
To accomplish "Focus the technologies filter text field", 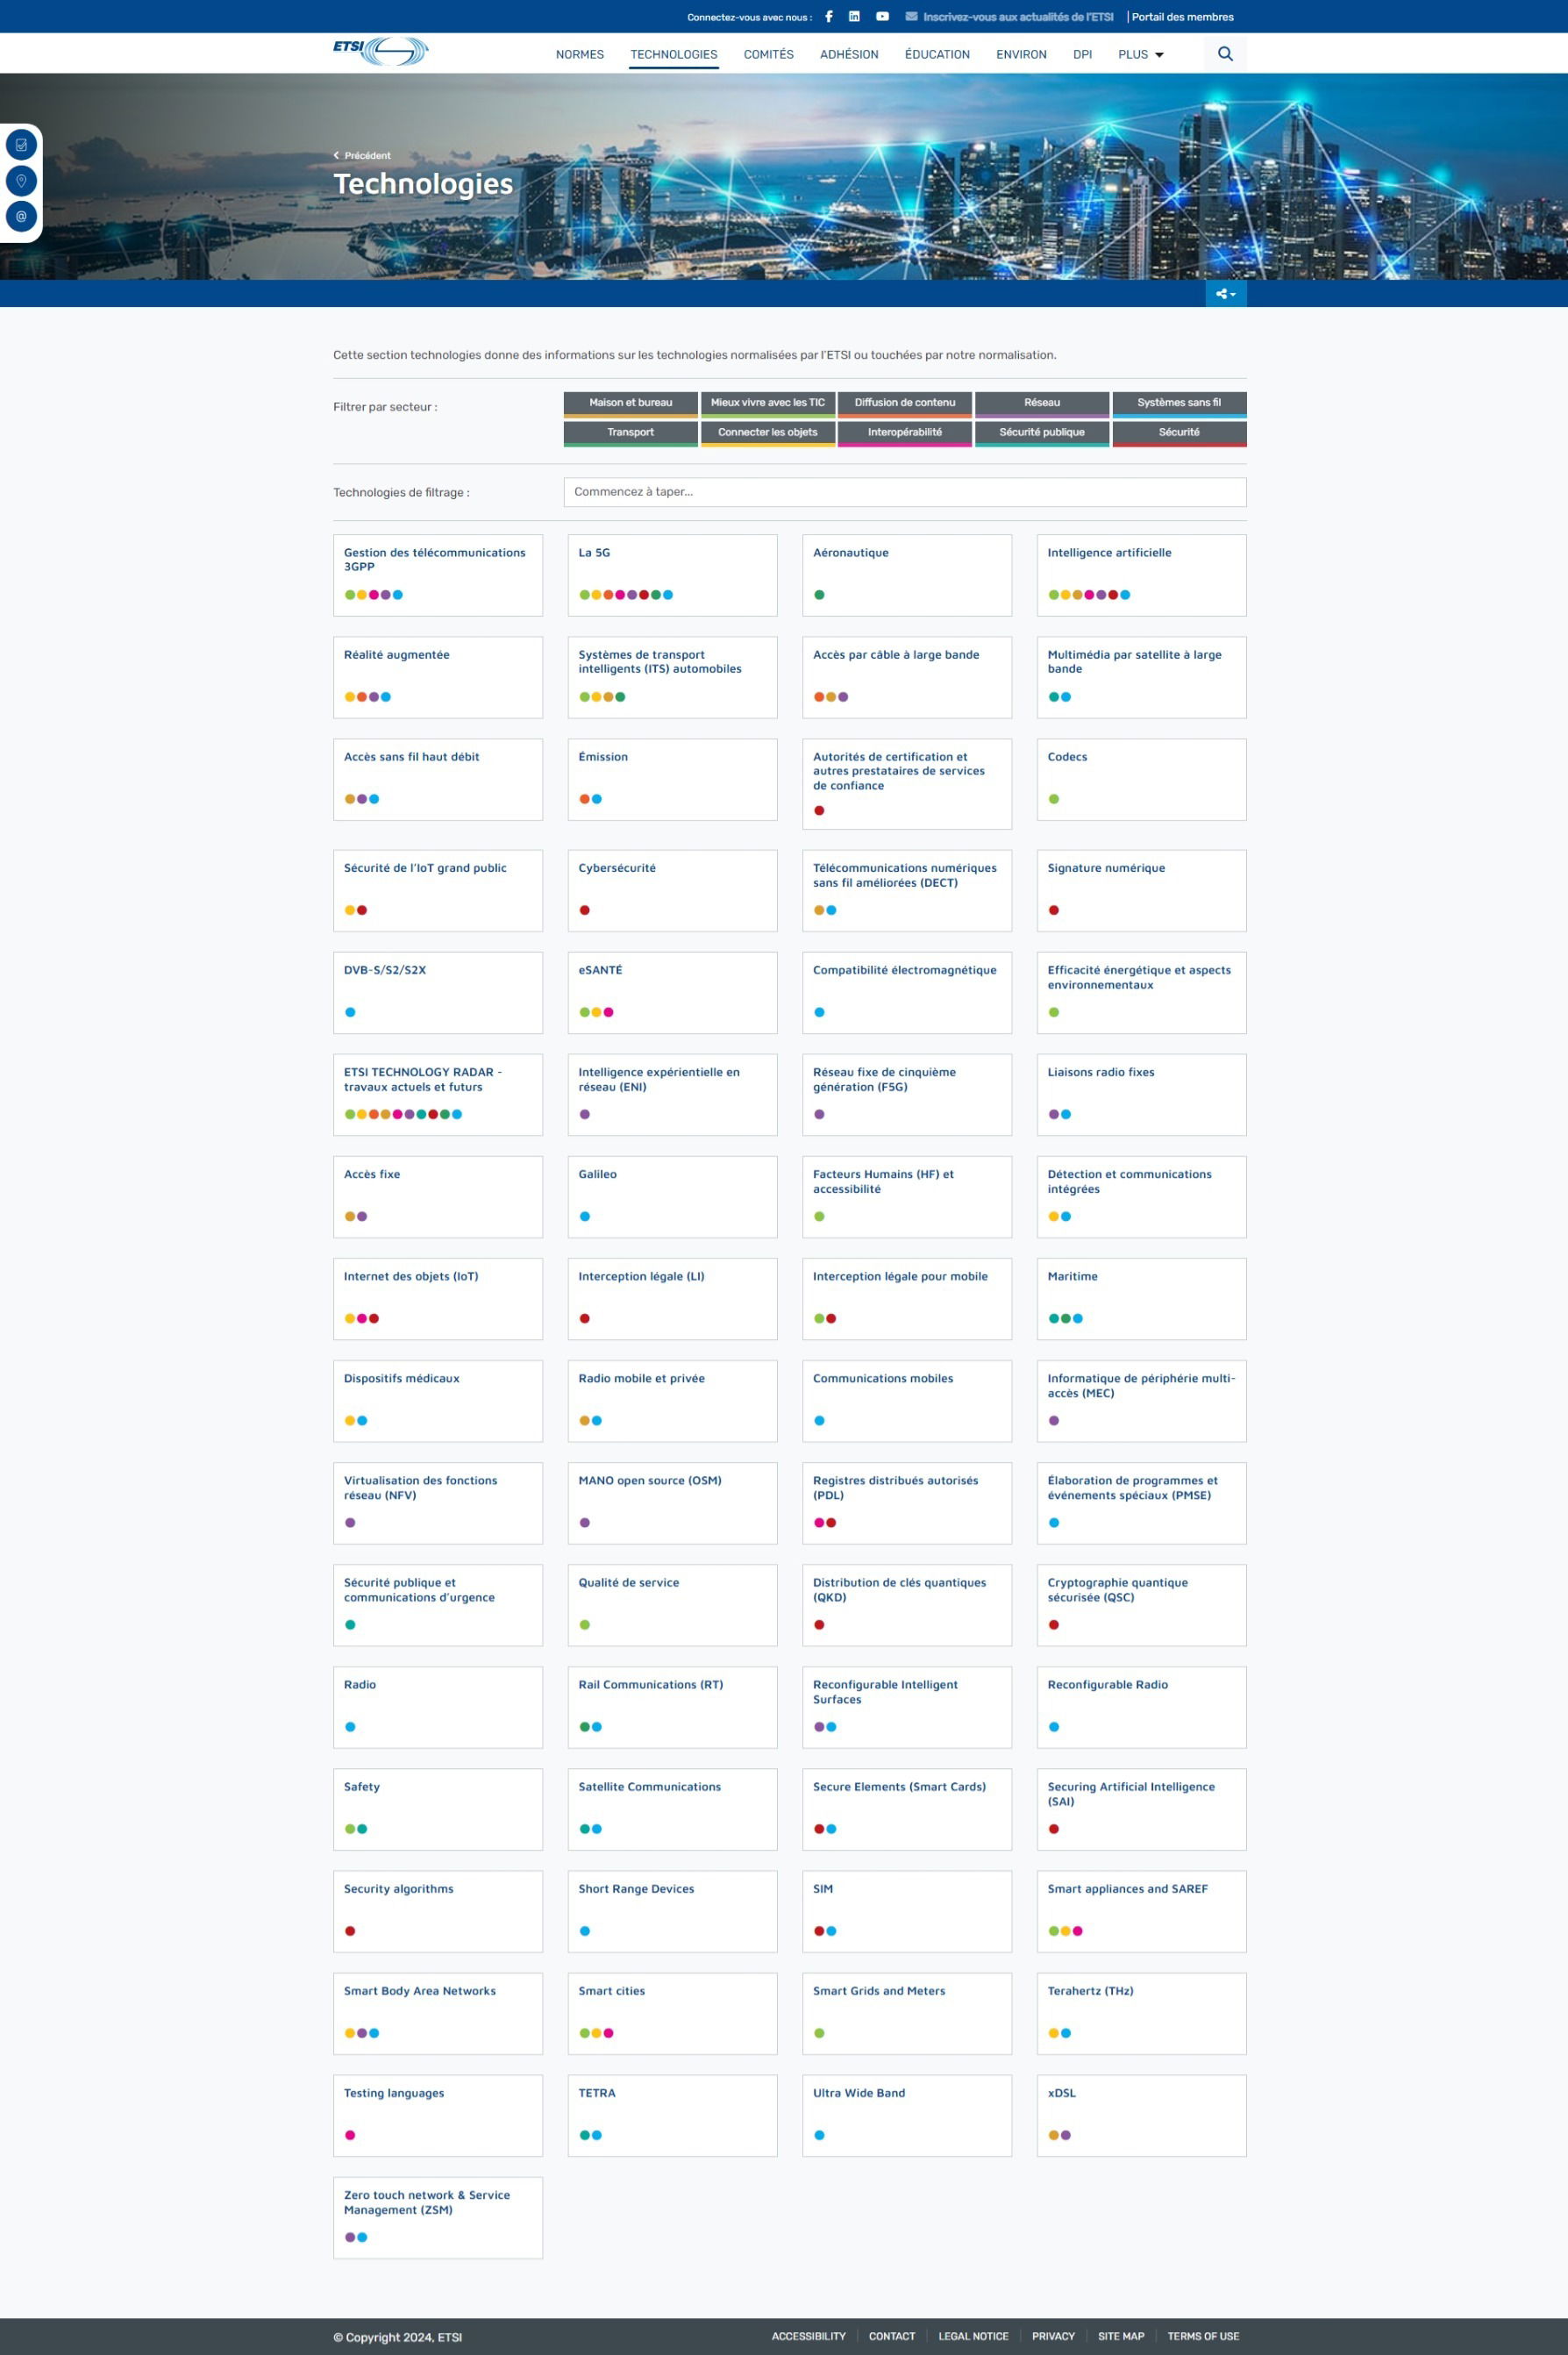I will 904,492.
